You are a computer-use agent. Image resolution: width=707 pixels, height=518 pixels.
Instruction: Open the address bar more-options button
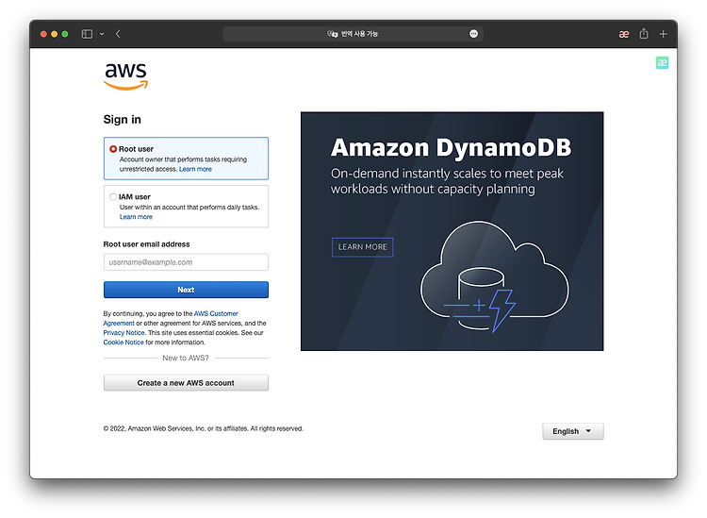473,34
